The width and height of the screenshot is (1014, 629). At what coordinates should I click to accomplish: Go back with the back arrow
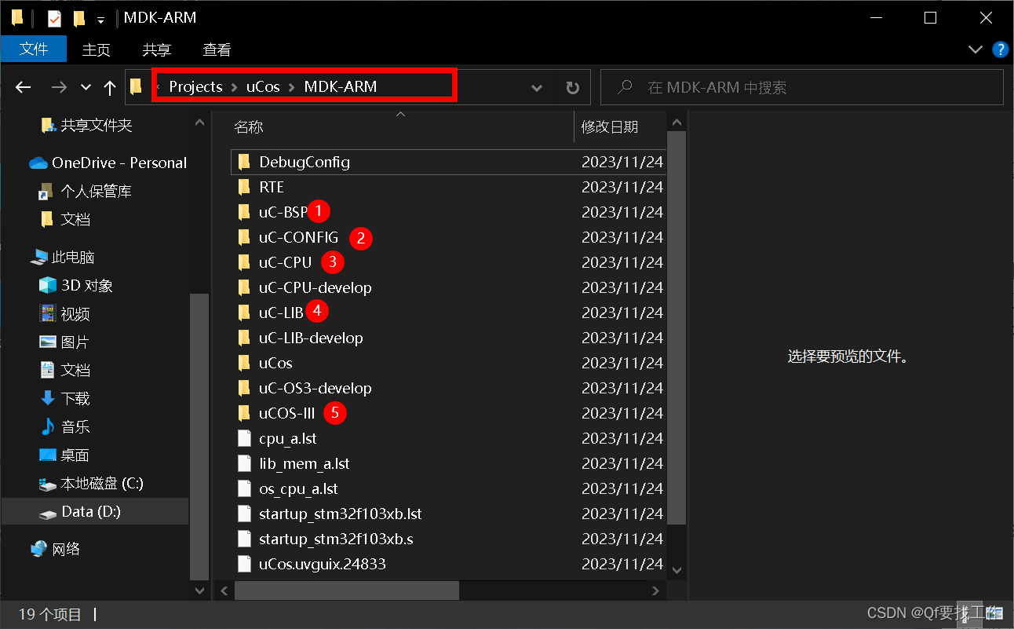click(24, 87)
